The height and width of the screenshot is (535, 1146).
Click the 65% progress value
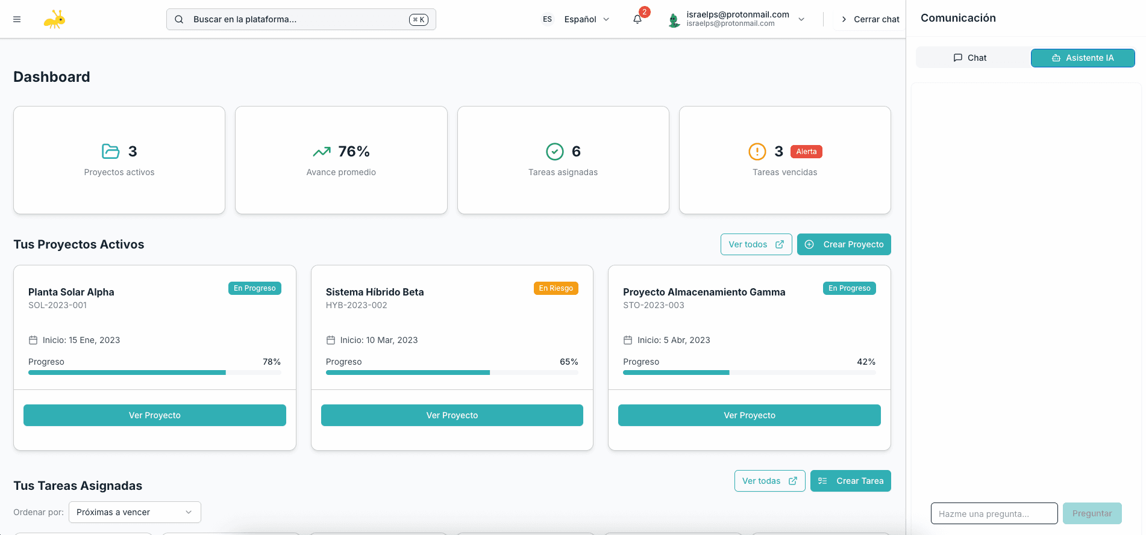pyautogui.click(x=569, y=362)
